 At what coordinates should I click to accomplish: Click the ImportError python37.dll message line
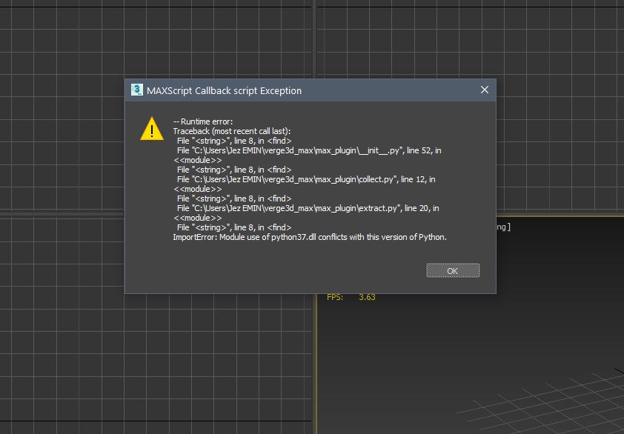[310, 237]
